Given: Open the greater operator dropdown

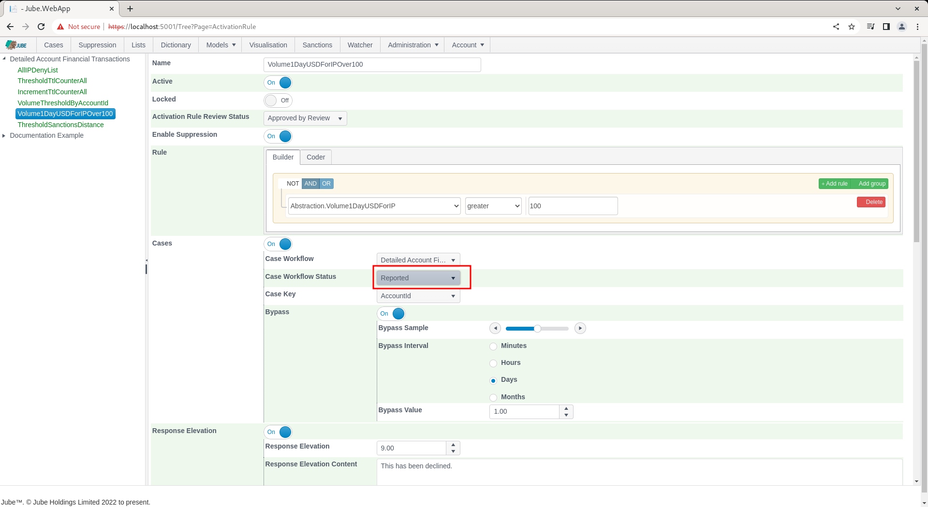Looking at the screenshot, I should coord(493,206).
